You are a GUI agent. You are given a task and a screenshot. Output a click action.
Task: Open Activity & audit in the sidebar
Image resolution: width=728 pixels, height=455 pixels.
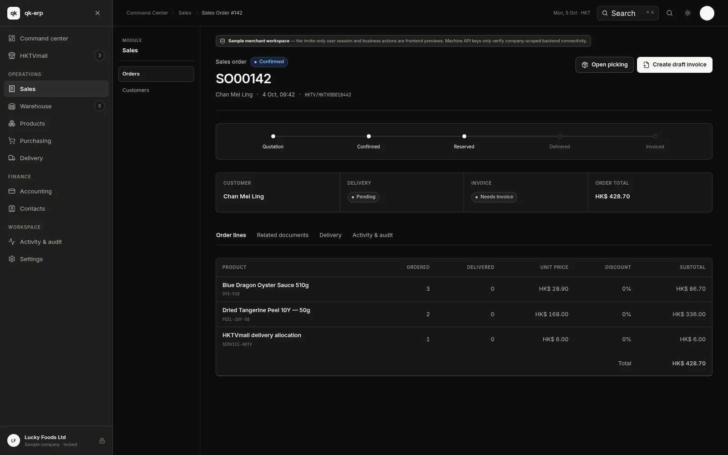[56, 242]
